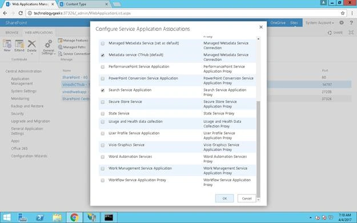Check Visio Graphics Service checkbox
Image resolution: width=357 pixels, height=223 pixels.
(x=103, y=145)
